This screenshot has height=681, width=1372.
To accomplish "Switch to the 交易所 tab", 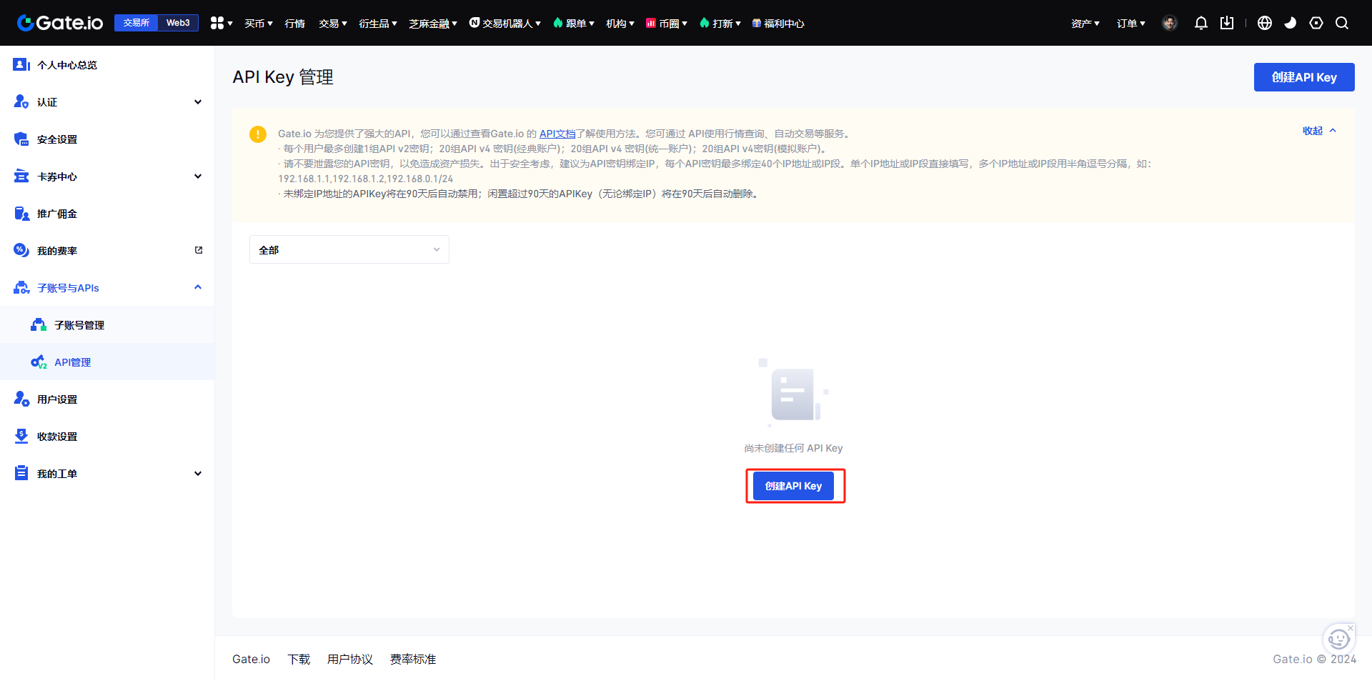I will pyautogui.click(x=136, y=23).
